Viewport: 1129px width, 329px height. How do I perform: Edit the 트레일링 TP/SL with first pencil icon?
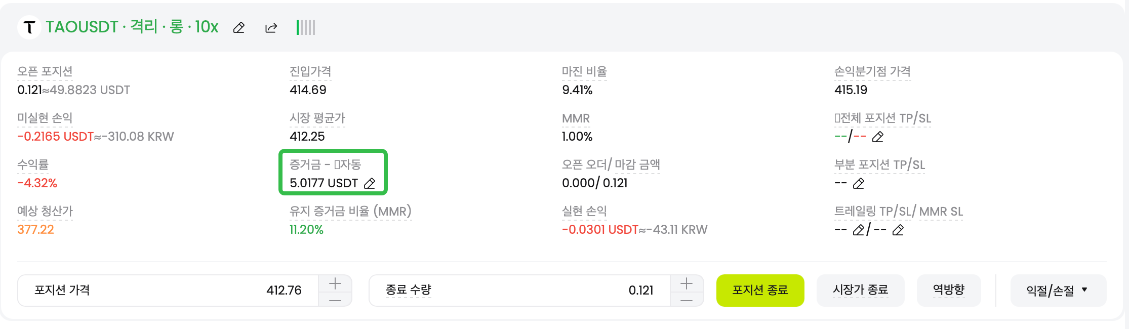tap(858, 231)
